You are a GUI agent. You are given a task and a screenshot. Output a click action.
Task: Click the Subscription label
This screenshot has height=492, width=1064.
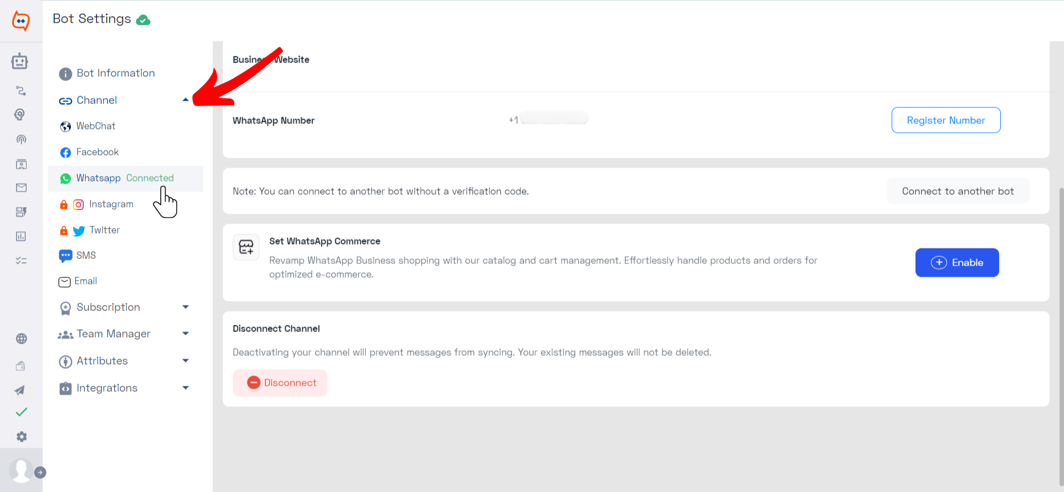point(108,307)
